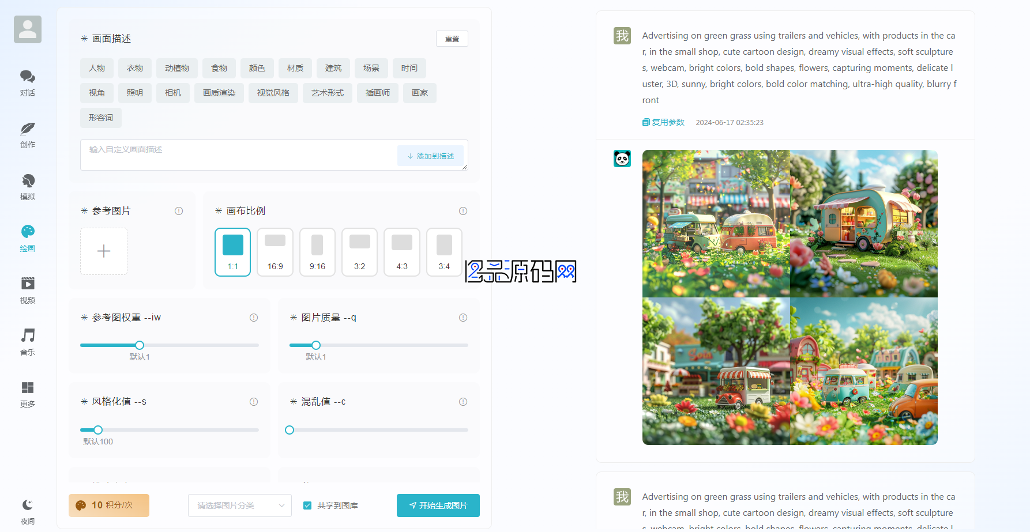Screen dimensions: 1030x532
Task: Expand 食物 tag category
Action: [219, 68]
